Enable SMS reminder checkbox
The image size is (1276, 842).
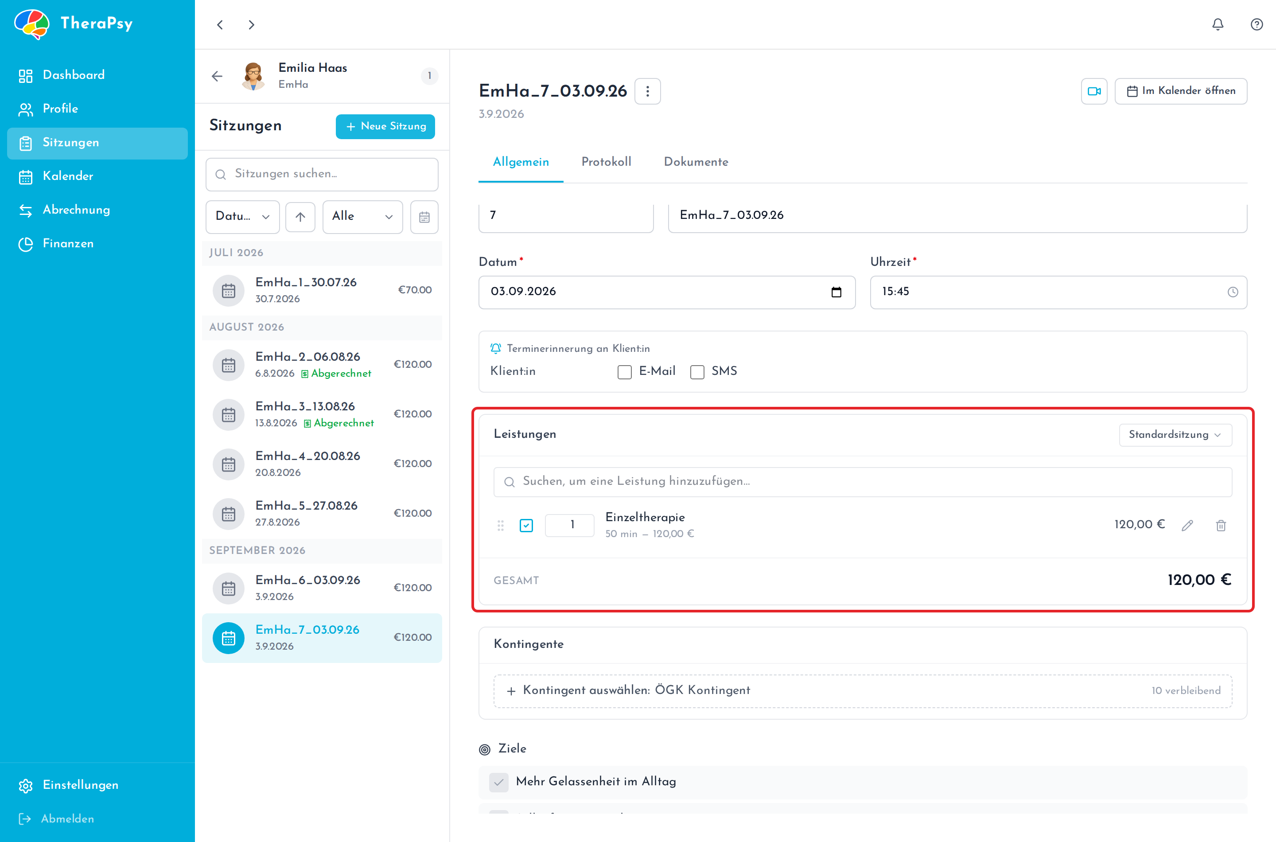697,372
